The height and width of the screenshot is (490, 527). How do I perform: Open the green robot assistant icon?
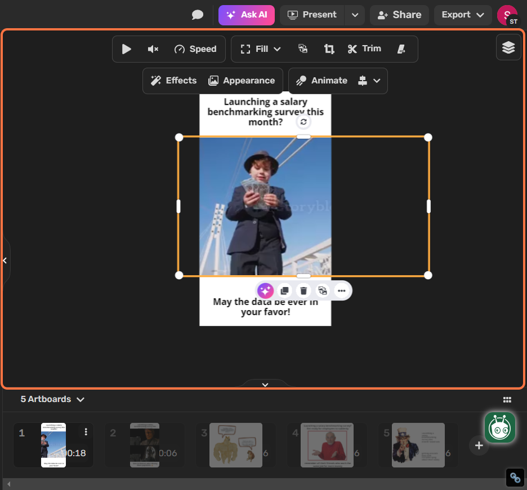[x=500, y=428]
